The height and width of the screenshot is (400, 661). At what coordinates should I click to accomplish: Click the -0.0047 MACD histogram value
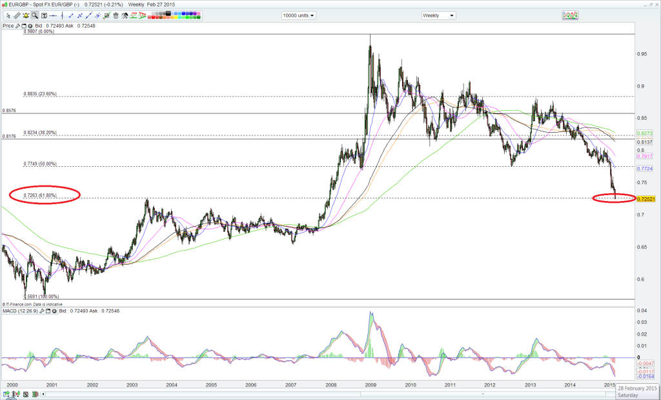(646, 363)
